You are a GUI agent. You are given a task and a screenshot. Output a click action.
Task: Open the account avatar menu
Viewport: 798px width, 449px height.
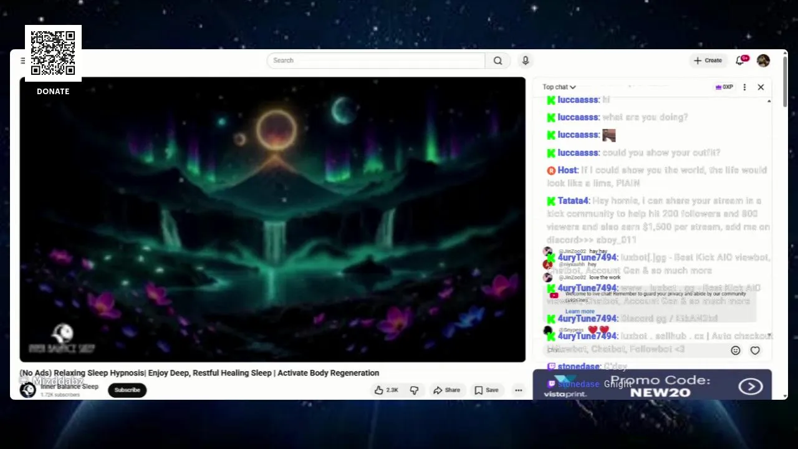click(763, 60)
